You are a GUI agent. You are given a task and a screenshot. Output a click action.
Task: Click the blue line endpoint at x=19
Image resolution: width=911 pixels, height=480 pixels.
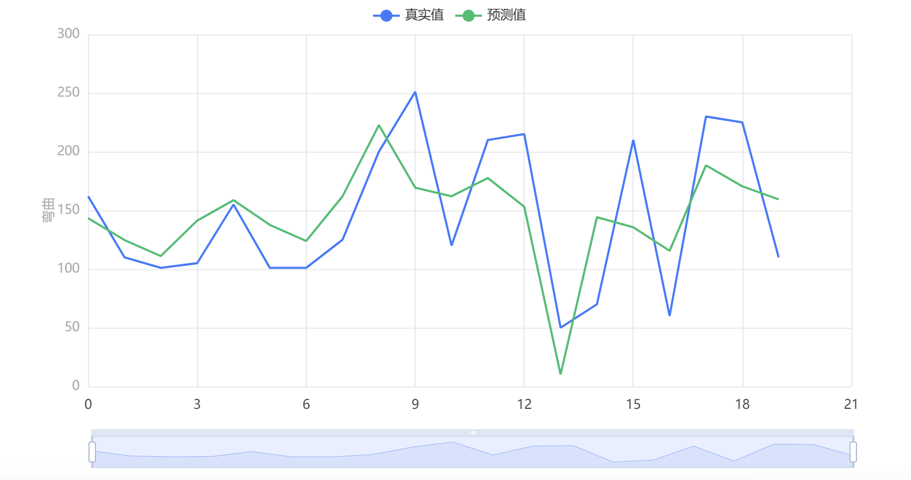(778, 257)
